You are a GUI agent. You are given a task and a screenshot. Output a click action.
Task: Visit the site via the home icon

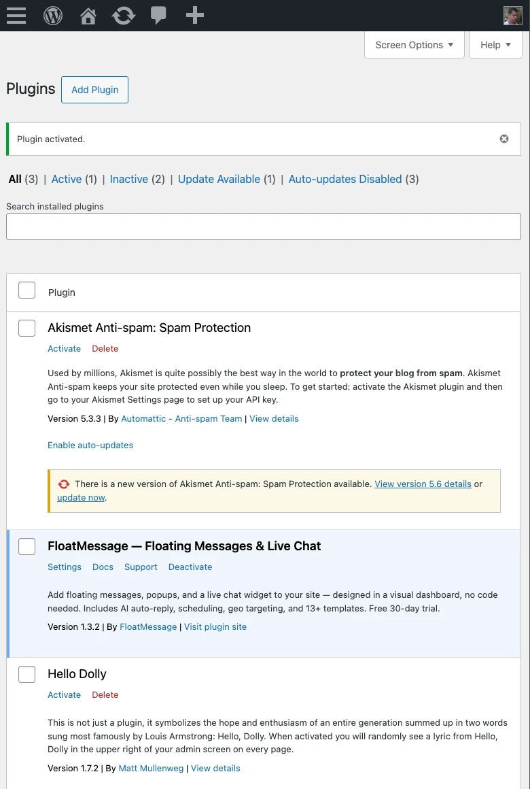(x=88, y=15)
